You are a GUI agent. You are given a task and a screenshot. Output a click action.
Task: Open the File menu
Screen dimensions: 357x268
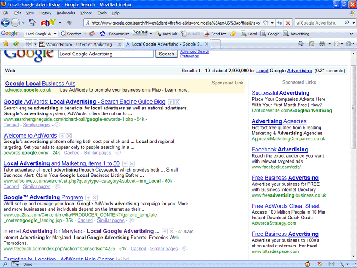(x=6, y=13)
